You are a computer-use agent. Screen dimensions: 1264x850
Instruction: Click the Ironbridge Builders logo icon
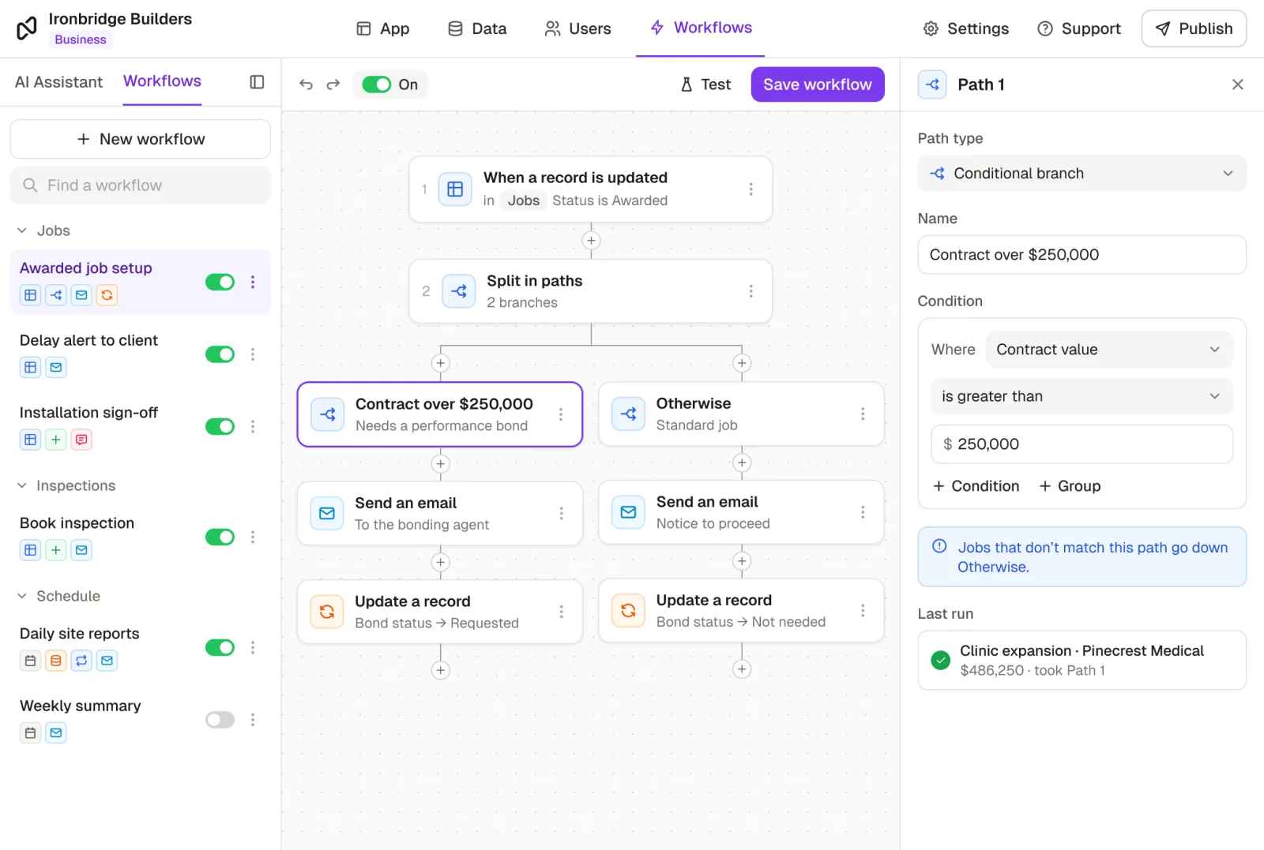click(x=27, y=28)
